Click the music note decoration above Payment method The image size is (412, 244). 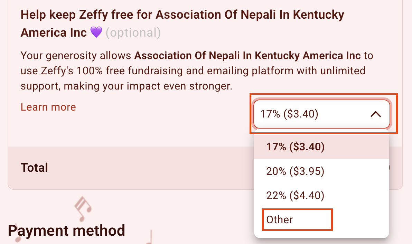[x=83, y=208]
